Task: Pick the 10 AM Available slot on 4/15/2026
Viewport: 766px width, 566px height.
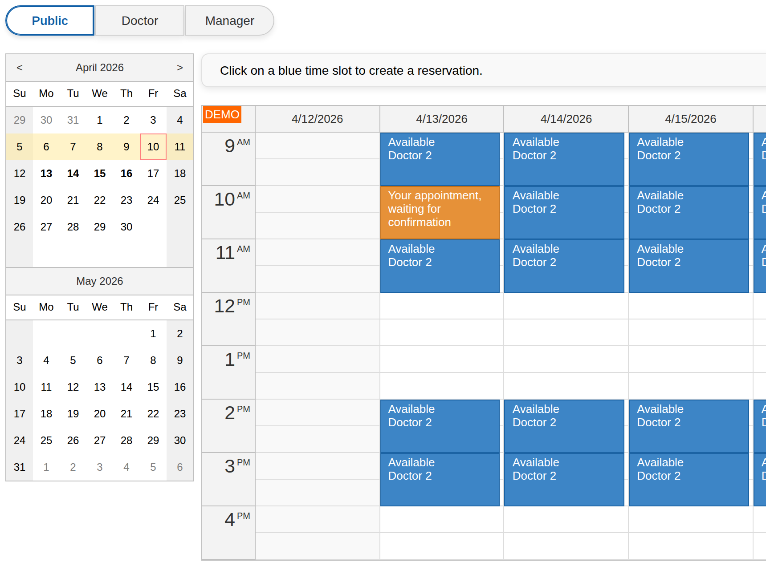Action: [x=689, y=211]
